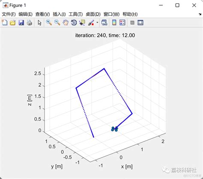Close the Figure 1 window
The height and width of the screenshot is (179, 203).
[194, 6]
